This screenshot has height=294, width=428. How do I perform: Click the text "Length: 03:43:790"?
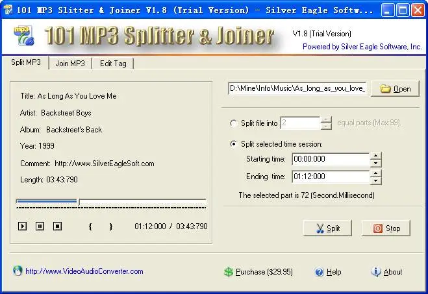(49, 180)
